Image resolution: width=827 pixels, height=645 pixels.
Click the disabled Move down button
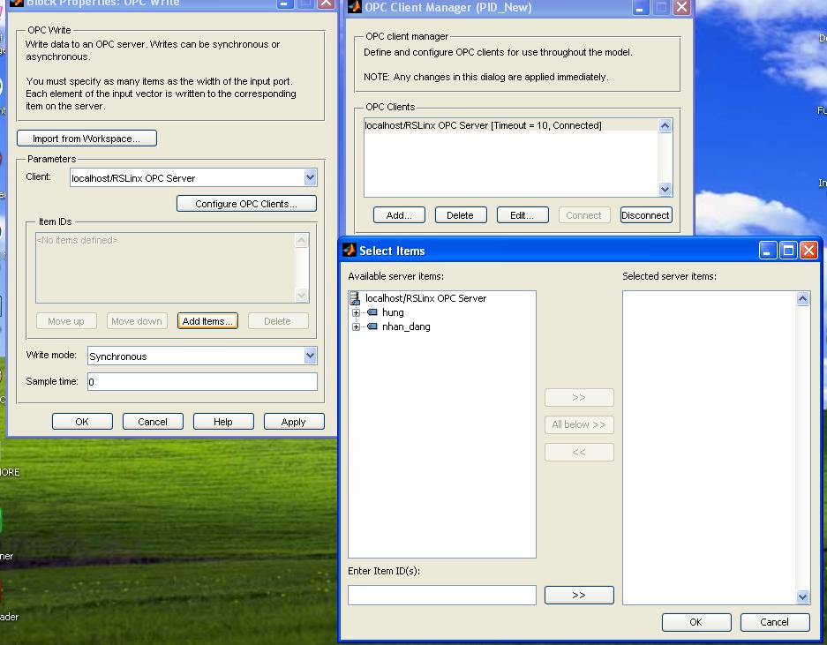pyautogui.click(x=137, y=320)
